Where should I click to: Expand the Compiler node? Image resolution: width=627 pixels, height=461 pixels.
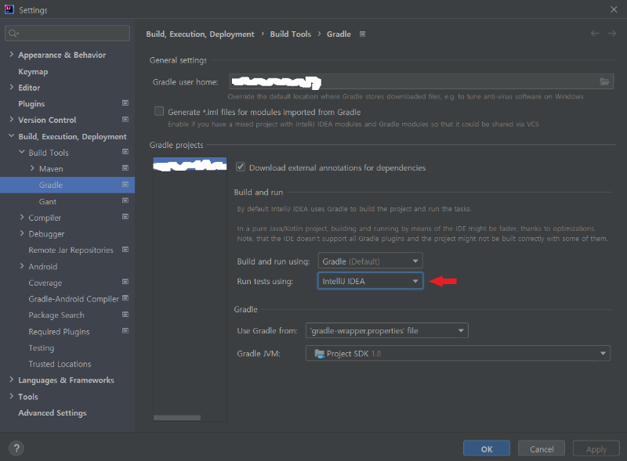point(22,217)
